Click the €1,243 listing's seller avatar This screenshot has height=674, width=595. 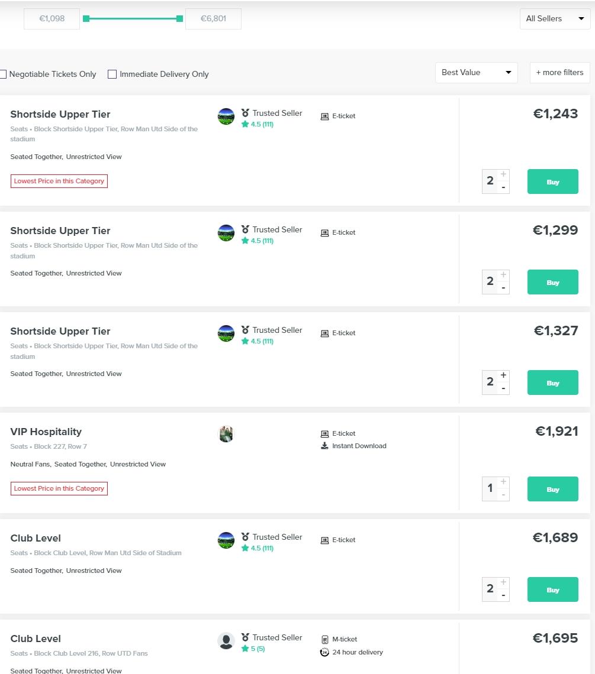click(x=226, y=116)
